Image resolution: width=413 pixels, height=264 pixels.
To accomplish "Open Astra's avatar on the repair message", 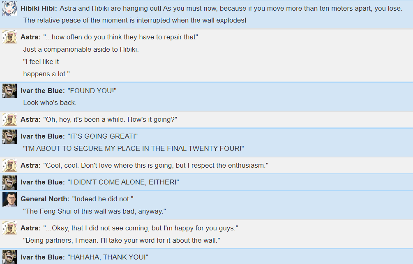I will 10,37.
